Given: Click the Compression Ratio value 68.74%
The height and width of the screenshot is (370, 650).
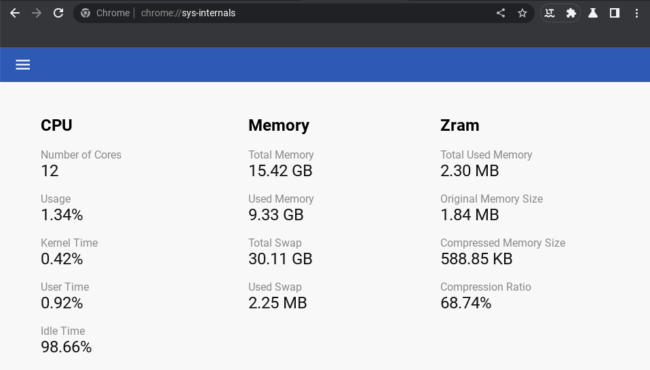Looking at the screenshot, I should tap(466, 303).
